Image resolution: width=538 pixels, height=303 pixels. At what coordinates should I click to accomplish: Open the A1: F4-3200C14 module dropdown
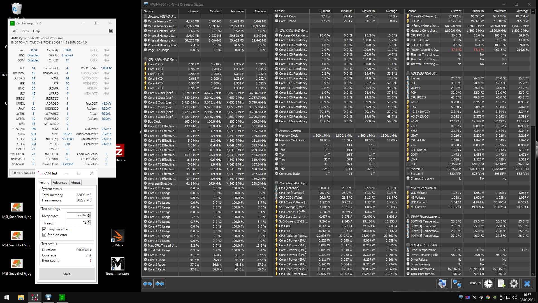[x=23, y=173]
